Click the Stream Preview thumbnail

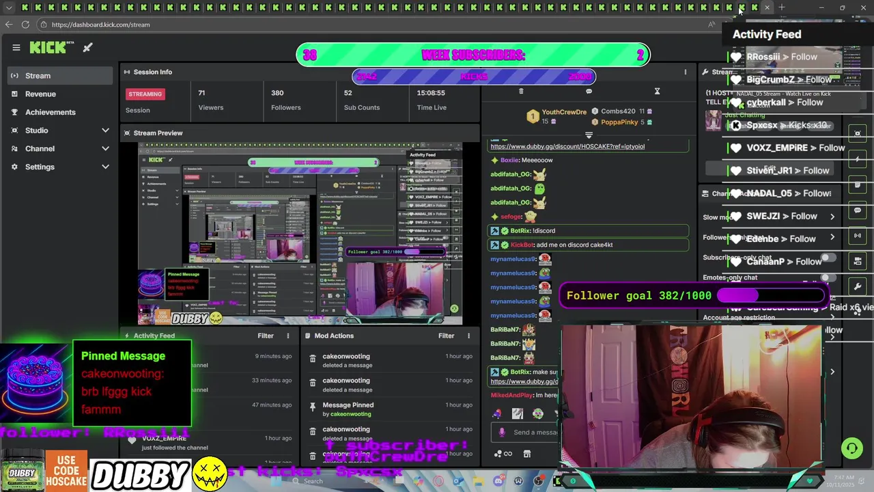point(300,233)
